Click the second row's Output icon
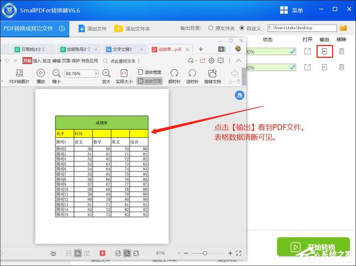Screen dimensions: 356x266 pyautogui.click(x=325, y=67)
